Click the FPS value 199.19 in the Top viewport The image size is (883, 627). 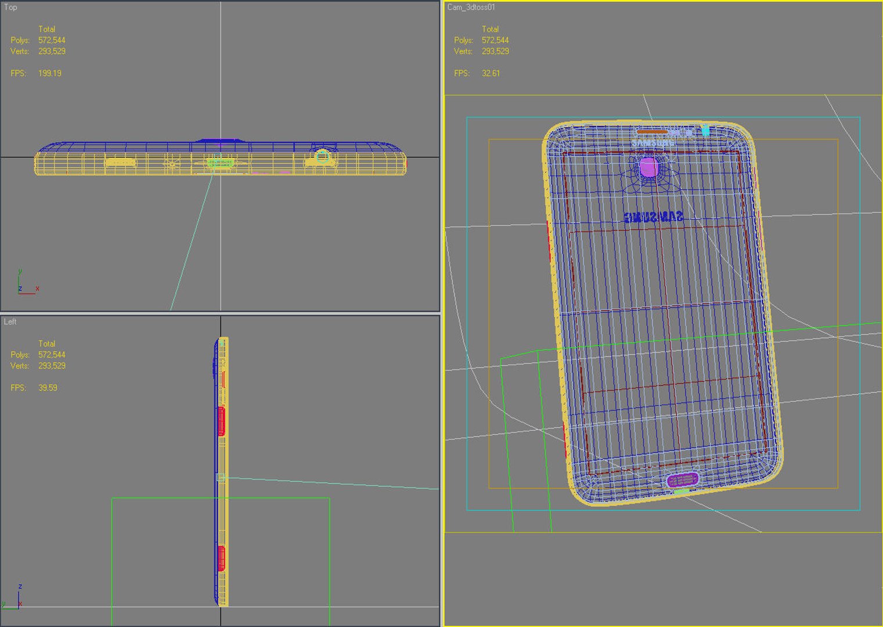point(50,73)
